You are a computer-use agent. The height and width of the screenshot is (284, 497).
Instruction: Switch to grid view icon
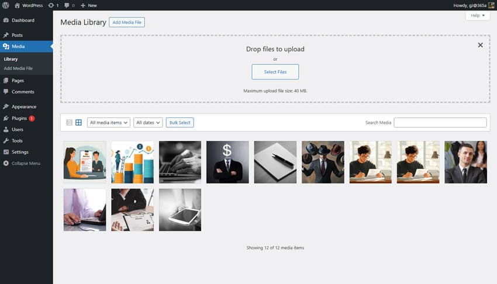click(78, 123)
